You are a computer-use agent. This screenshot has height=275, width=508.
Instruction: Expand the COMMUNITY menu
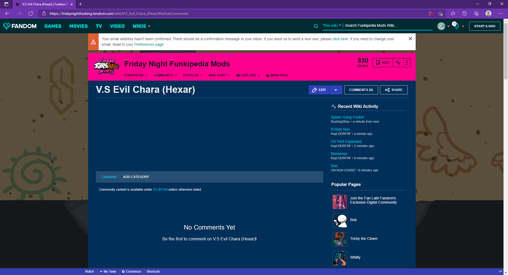pyautogui.click(x=165, y=75)
